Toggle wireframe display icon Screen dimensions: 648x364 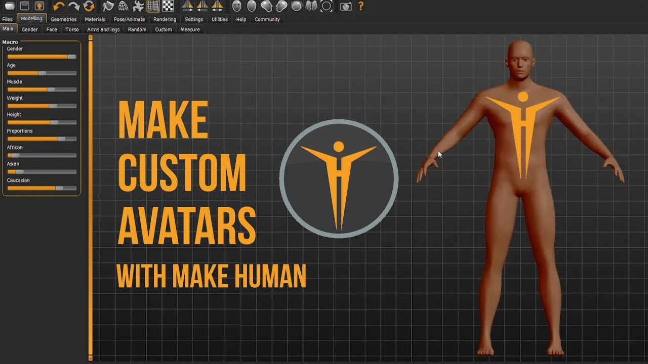[123, 6]
